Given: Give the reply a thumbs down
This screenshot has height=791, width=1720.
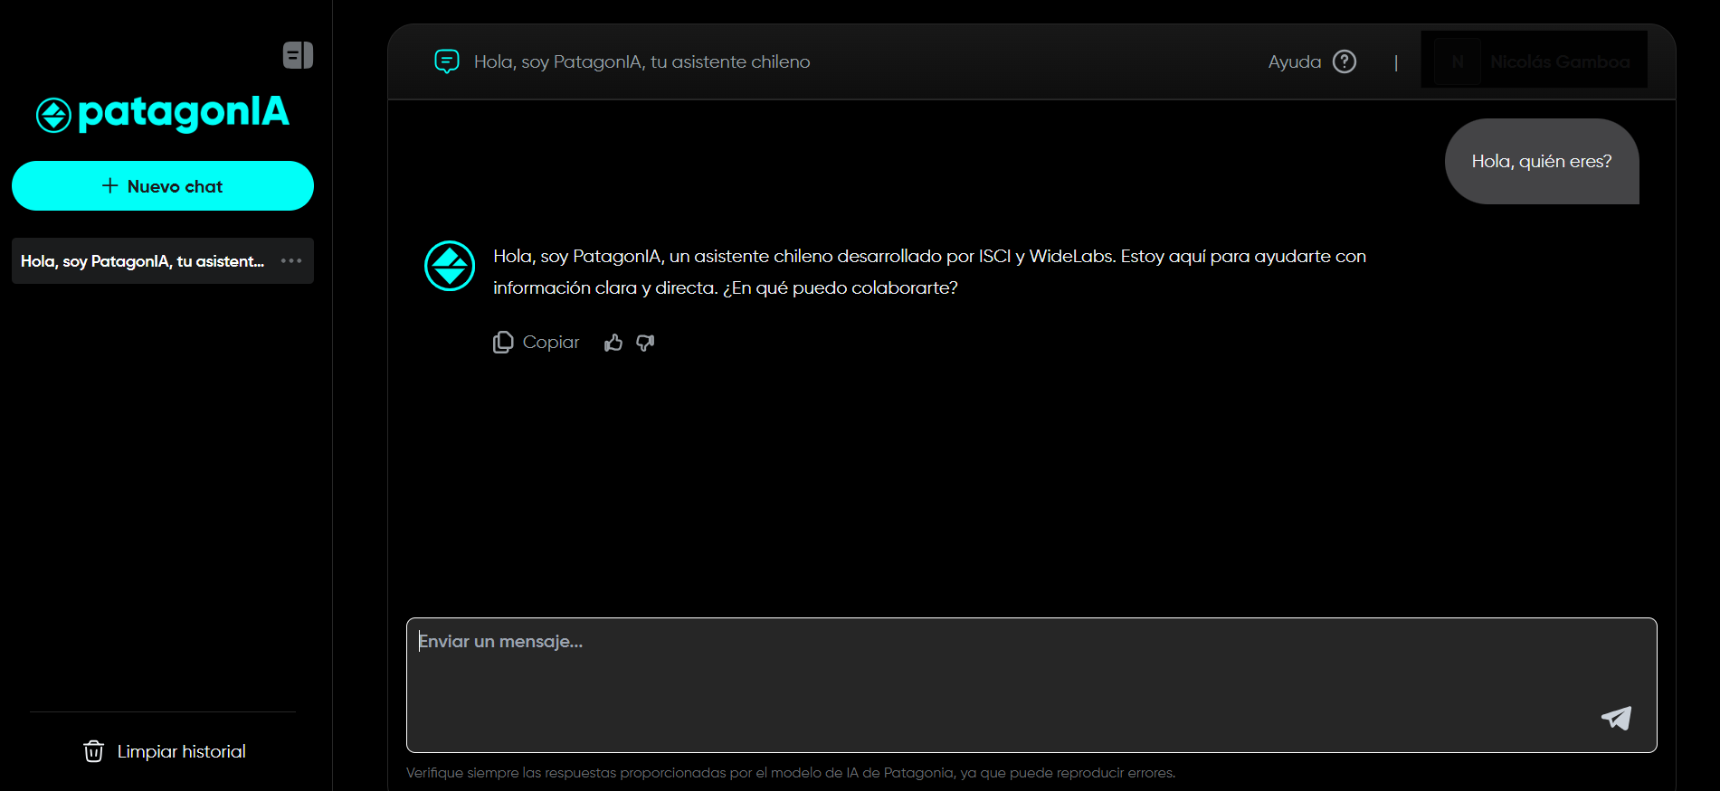Looking at the screenshot, I should tap(645, 342).
